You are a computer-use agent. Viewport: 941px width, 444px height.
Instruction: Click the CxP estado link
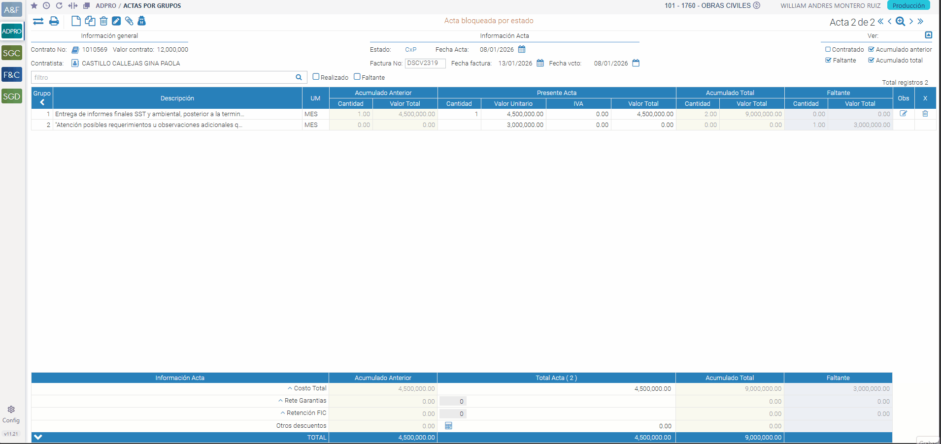pos(411,50)
